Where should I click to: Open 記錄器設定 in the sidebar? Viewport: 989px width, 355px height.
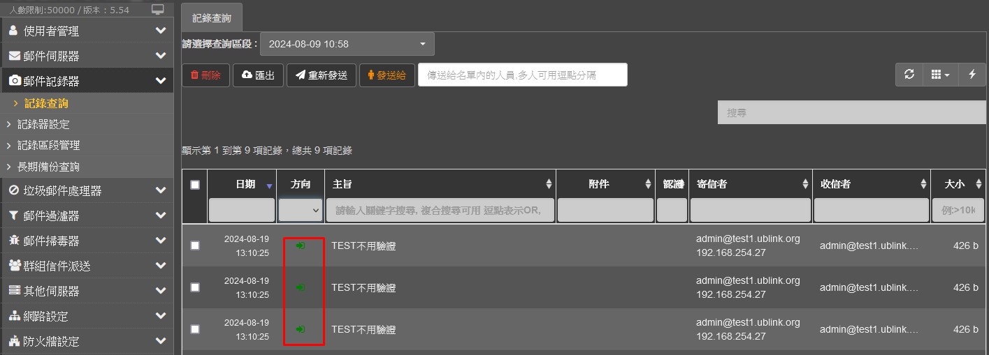(43, 124)
